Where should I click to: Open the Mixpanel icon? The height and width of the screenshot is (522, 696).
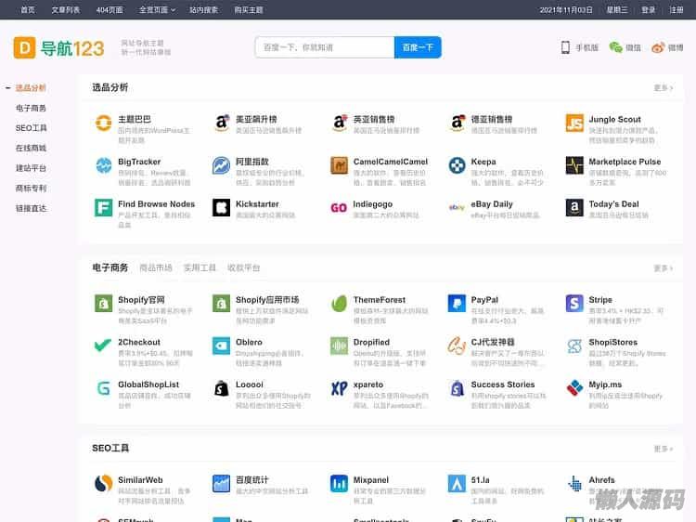tap(339, 483)
